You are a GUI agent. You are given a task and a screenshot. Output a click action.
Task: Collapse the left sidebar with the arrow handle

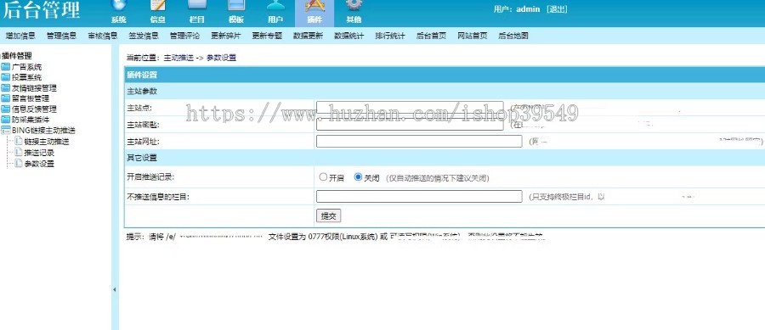point(114,289)
